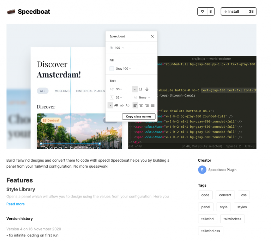Toggle underline text decoration

coord(140,89)
